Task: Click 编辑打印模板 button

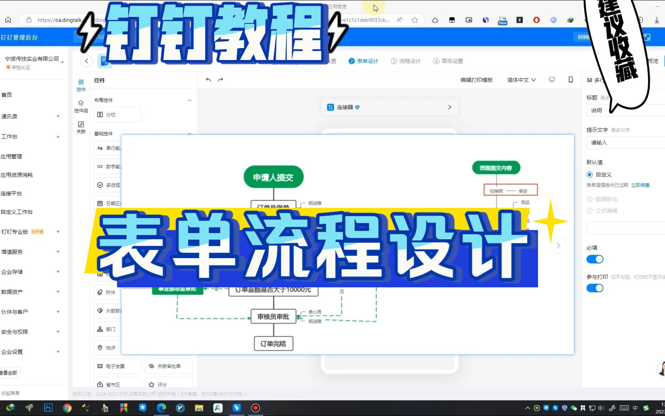Action: pyautogui.click(x=476, y=80)
